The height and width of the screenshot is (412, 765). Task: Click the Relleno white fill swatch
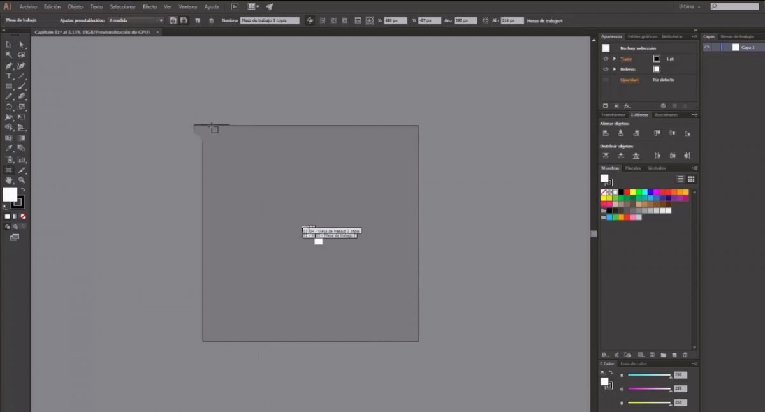[657, 69]
